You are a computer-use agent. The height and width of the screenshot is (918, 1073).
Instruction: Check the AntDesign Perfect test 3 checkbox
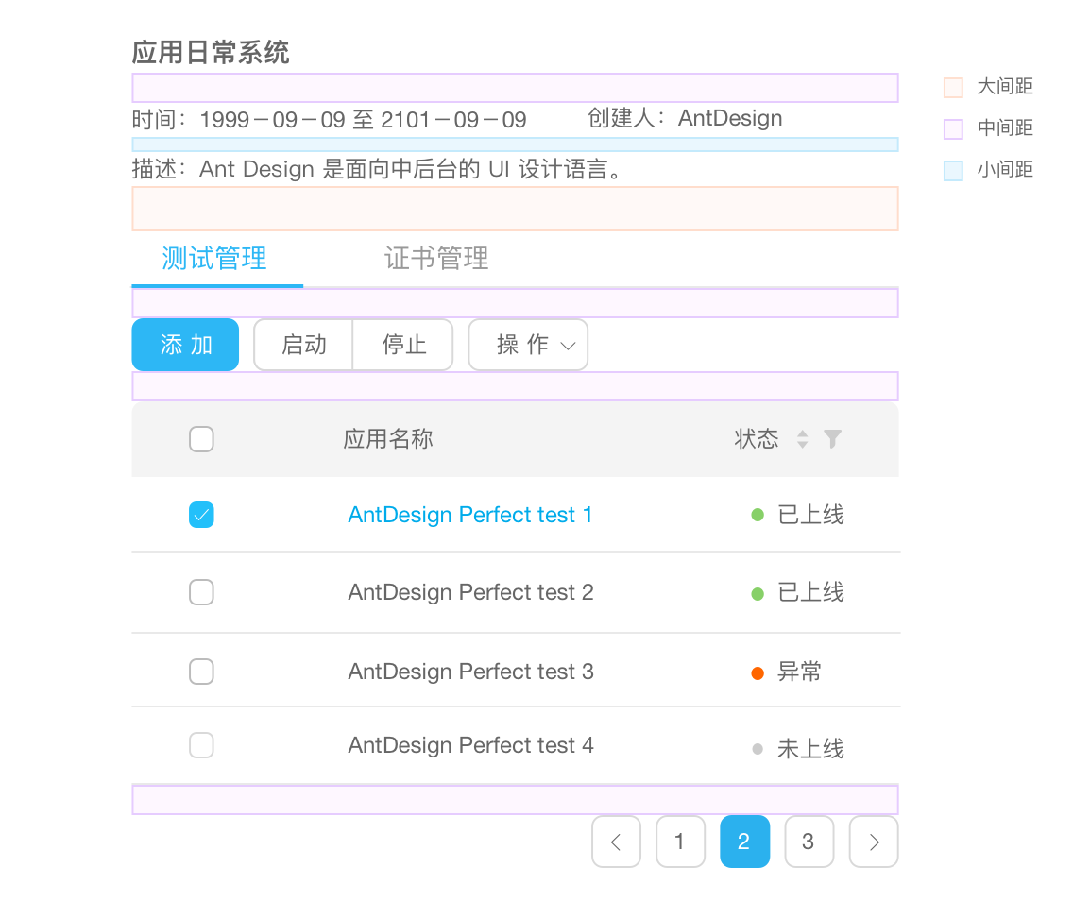coord(201,671)
